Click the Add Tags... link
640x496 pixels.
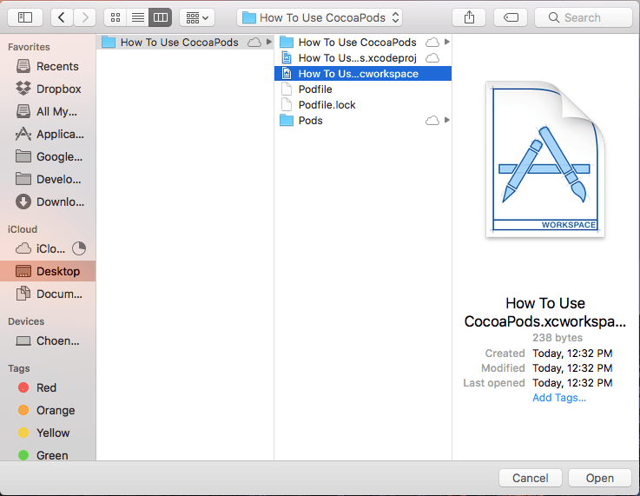(x=559, y=398)
